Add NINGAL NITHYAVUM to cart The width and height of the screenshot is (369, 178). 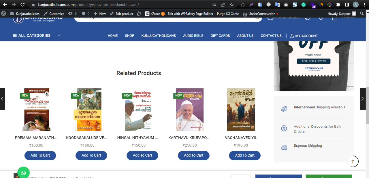[x=142, y=155]
